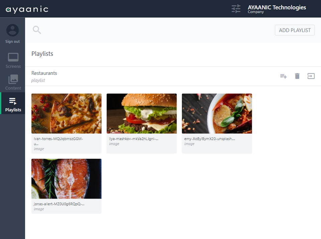This screenshot has height=239, width=321.
Task: Click filename ivan-torres-MQUqbmszGGM
Action: 58,141
